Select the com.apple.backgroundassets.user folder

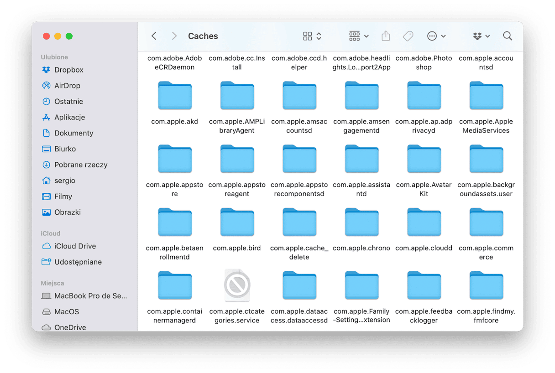[487, 159]
